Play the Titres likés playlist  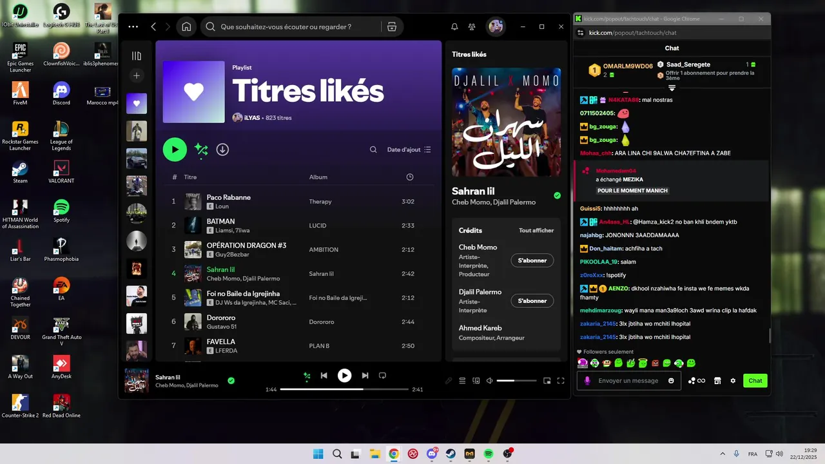175,150
